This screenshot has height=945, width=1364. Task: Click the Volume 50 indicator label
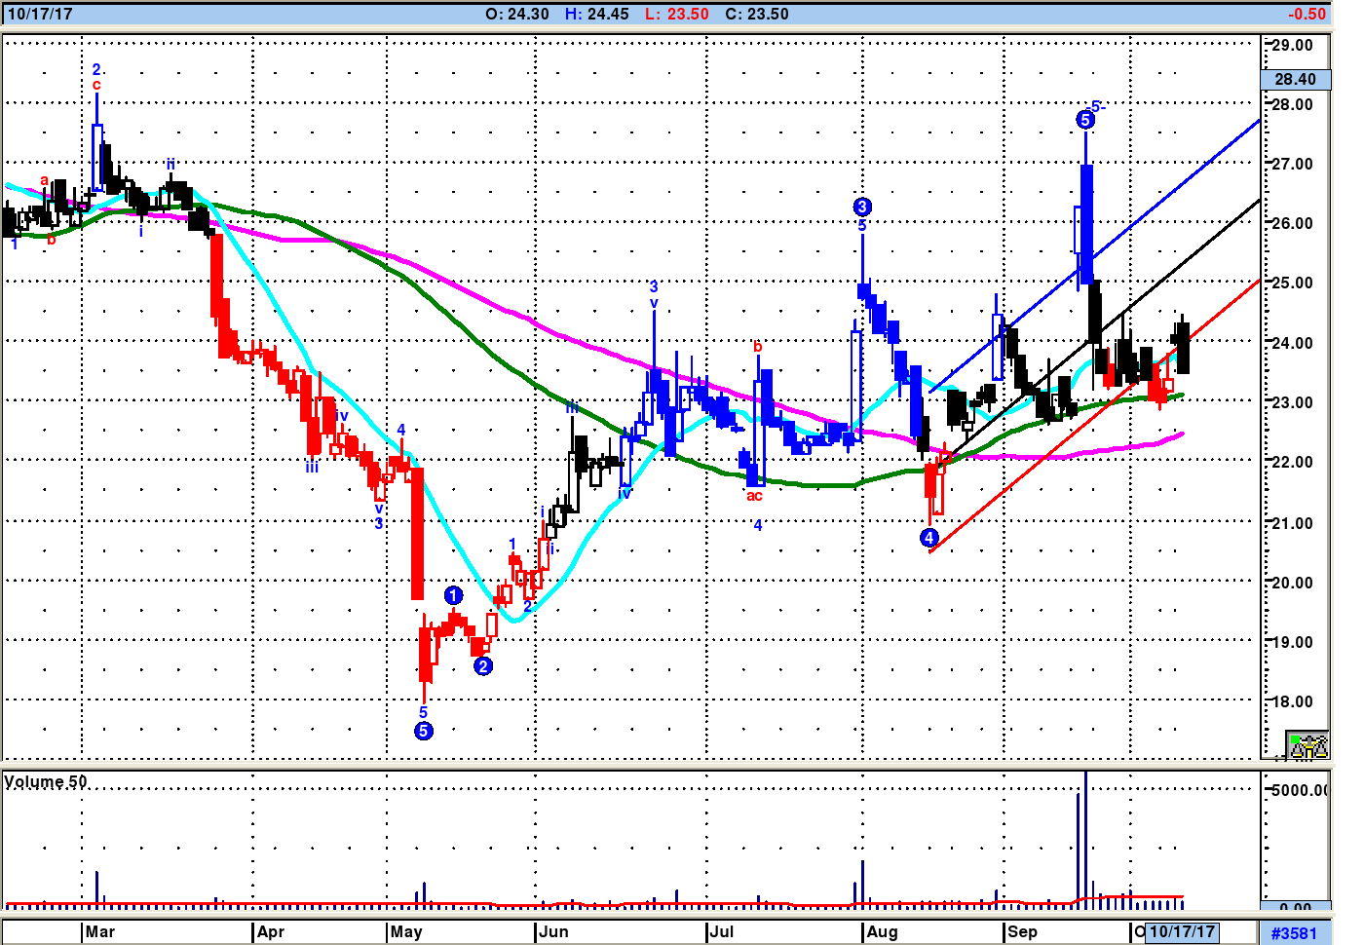(46, 782)
